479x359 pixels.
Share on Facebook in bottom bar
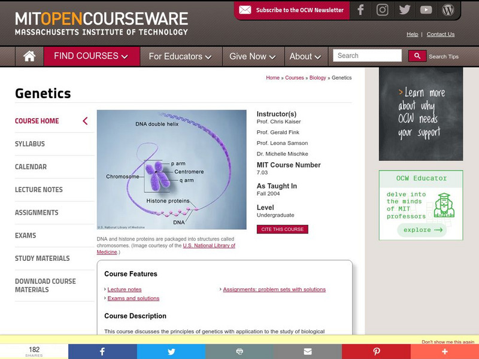[102, 351]
